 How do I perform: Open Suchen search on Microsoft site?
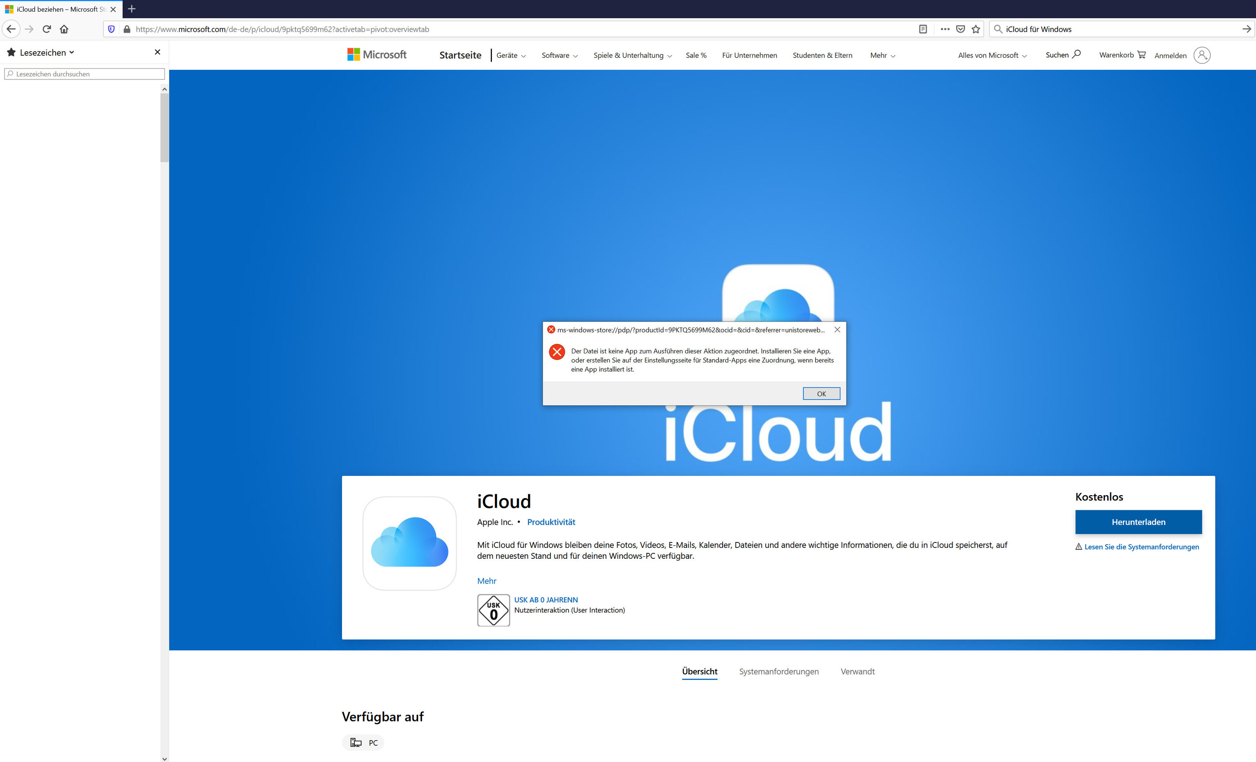click(1063, 54)
